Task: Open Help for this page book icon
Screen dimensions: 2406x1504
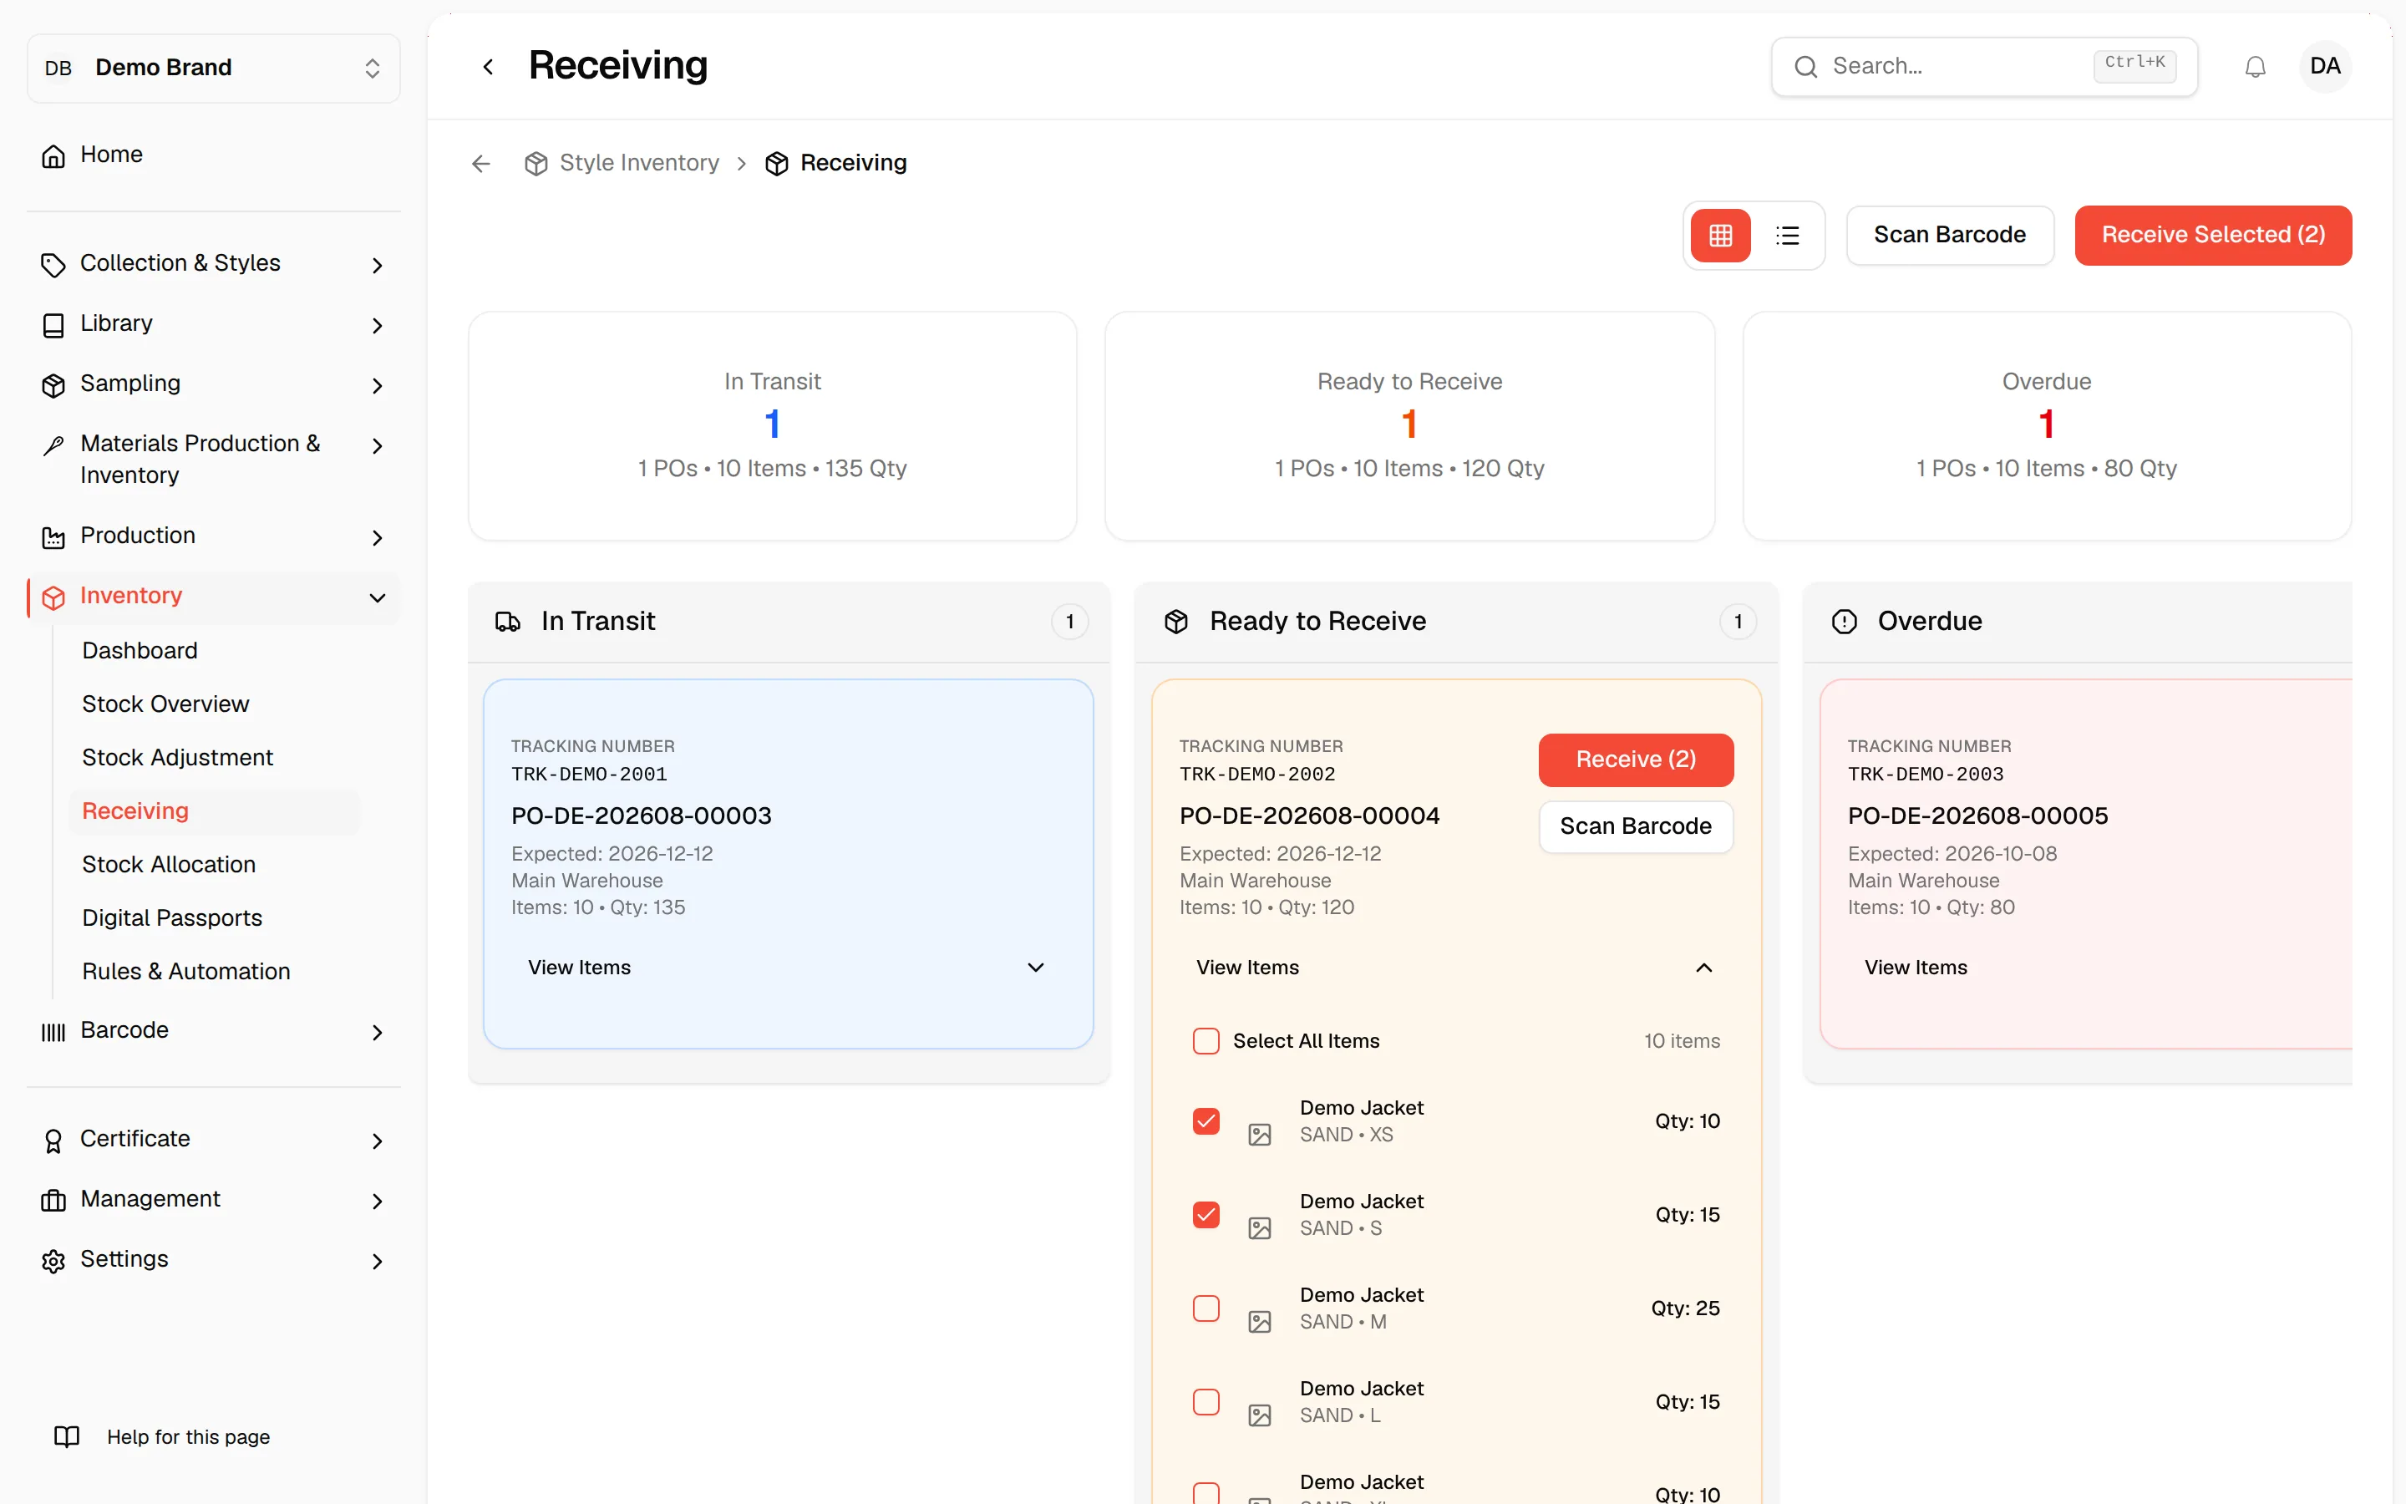Action: pos(67,1436)
